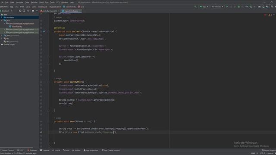Click the SDK Manager toolbar icon
The image size is (276, 155).
tap(267, 7)
